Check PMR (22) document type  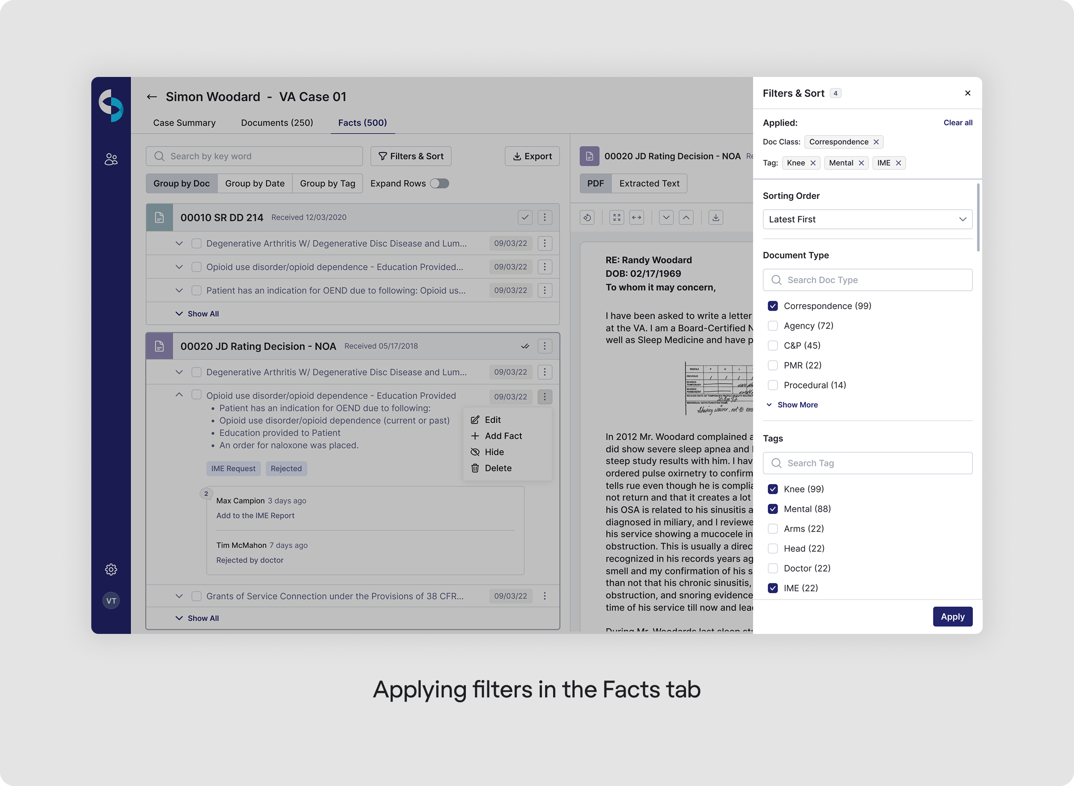tap(773, 365)
